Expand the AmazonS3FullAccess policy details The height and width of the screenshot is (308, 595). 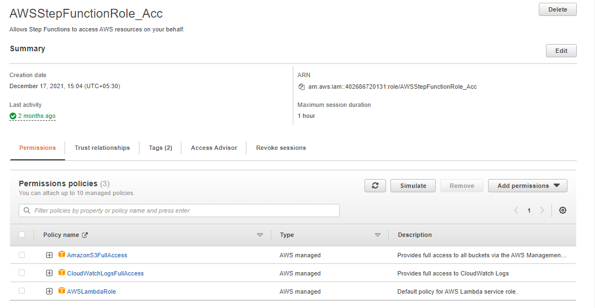pos(49,255)
